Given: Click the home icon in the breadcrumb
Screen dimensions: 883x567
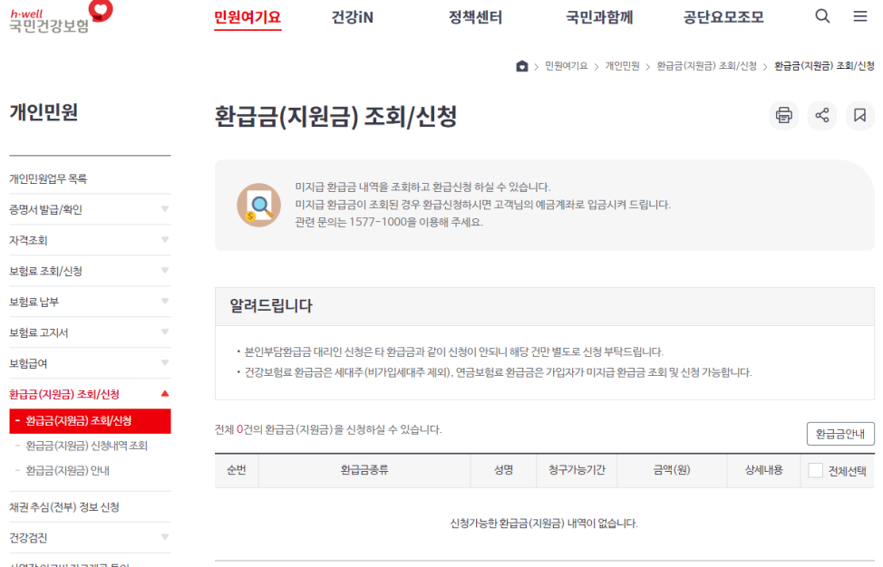Looking at the screenshot, I should pos(521,66).
